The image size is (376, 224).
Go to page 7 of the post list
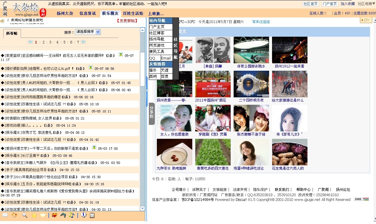pos(78,42)
